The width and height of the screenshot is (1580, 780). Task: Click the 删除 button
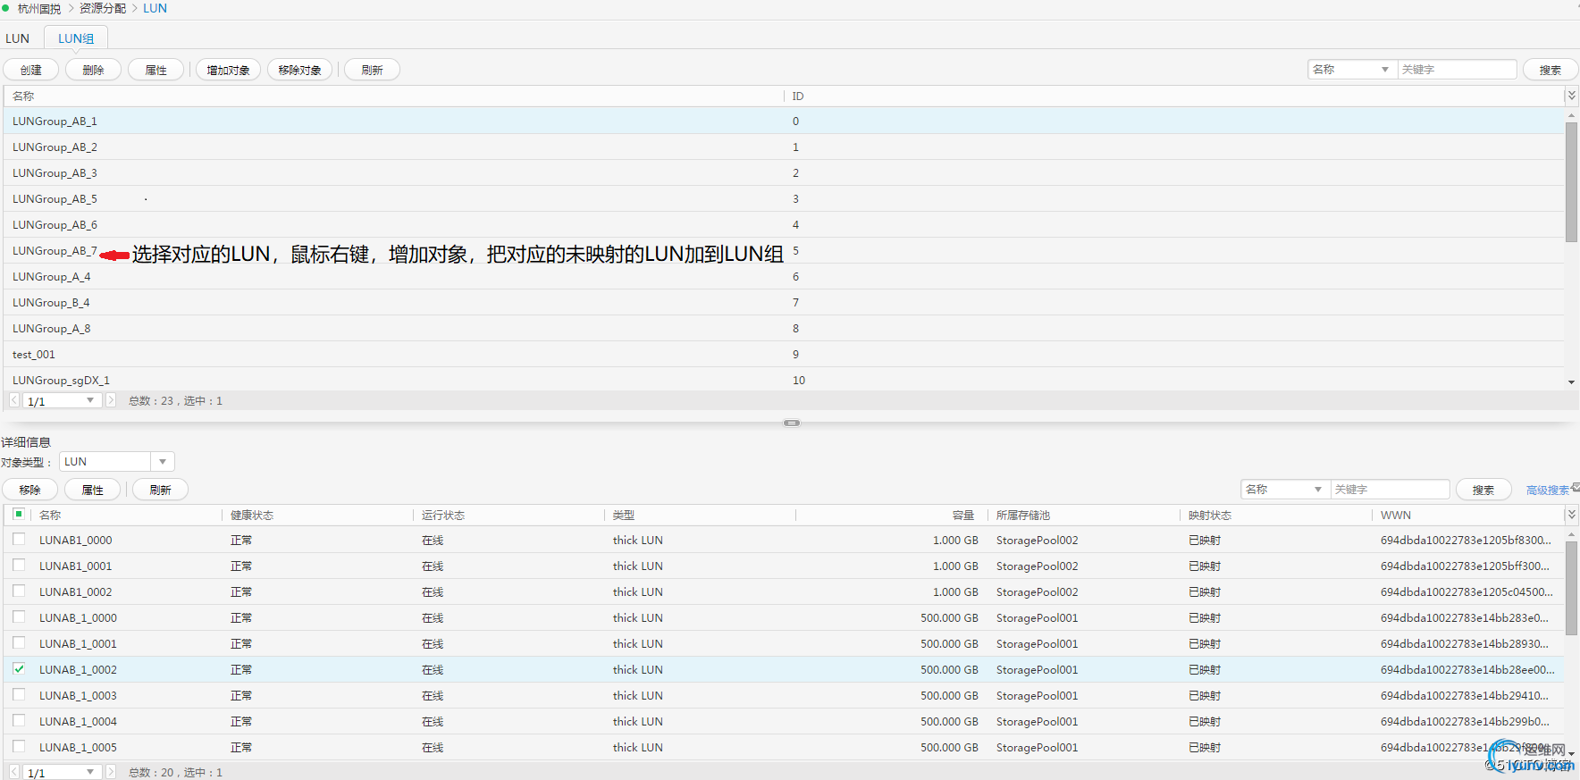(x=93, y=70)
